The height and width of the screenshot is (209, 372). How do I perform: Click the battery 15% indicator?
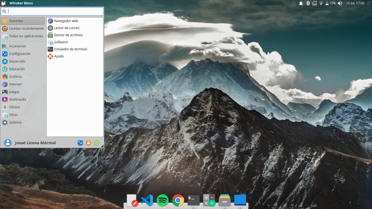pyautogui.click(x=331, y=3)
